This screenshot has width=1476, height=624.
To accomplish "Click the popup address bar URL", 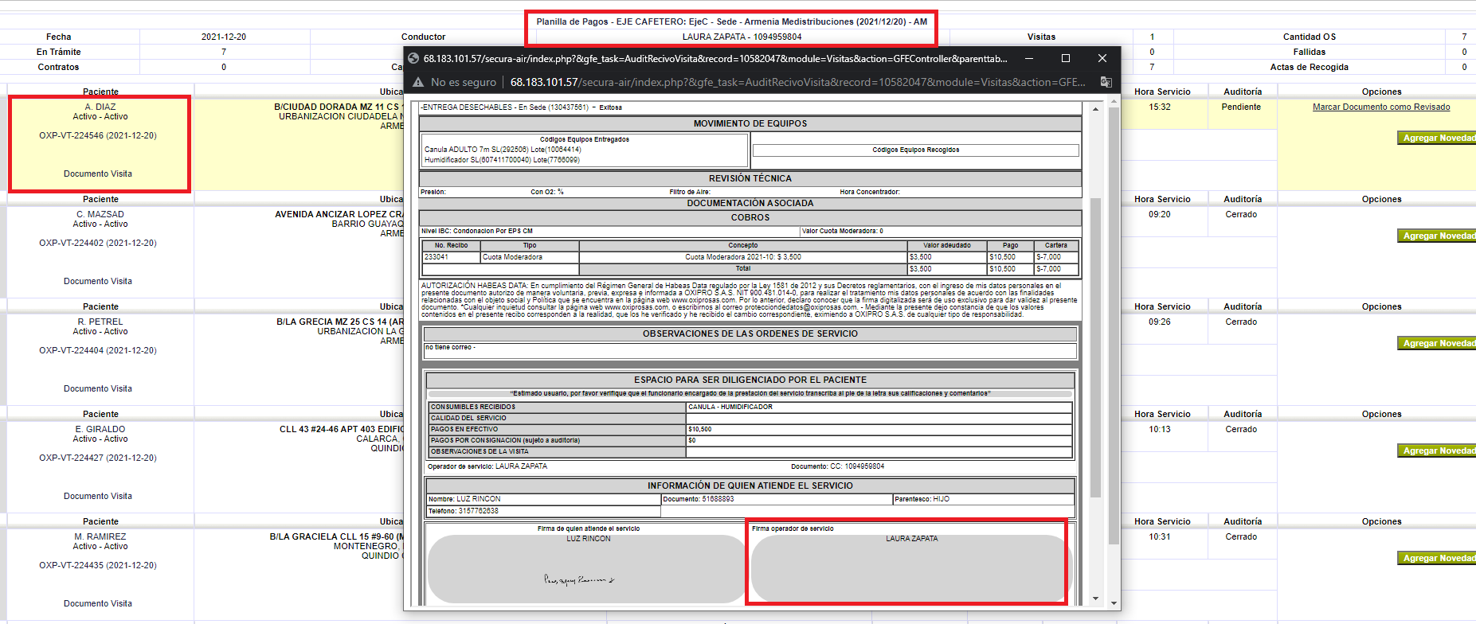I will pyautogui.click(x=797, y=82).
